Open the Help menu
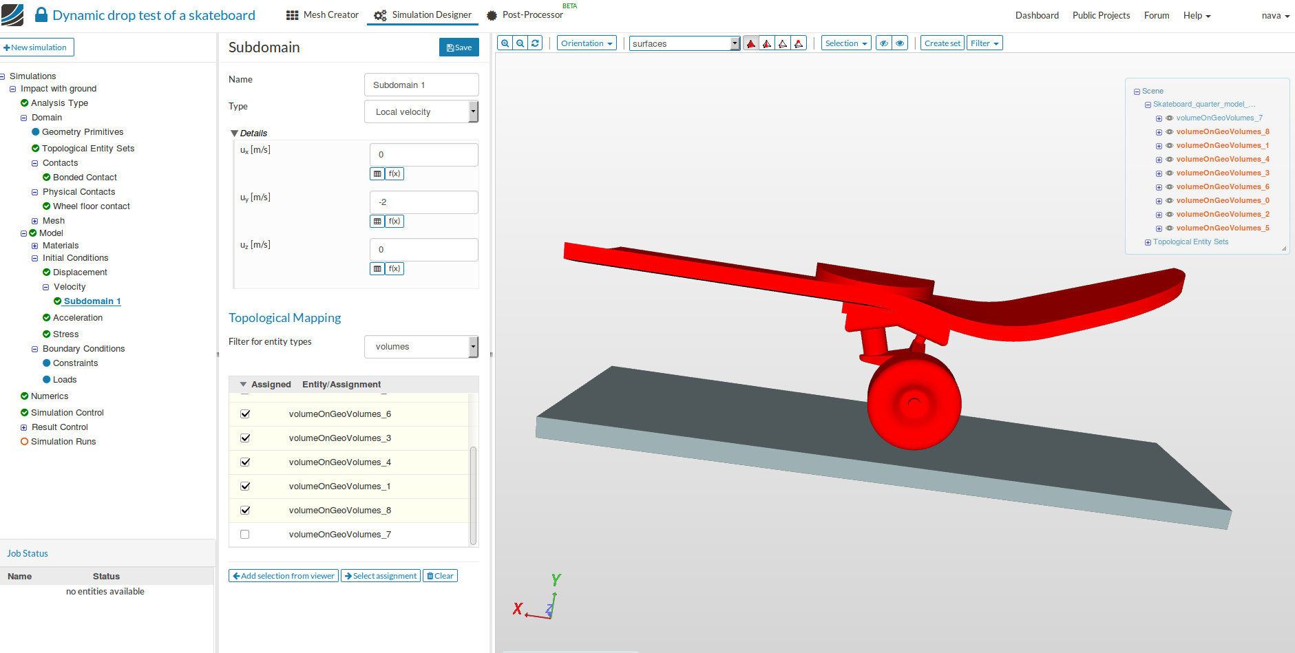1295x653 pixels. click(1197, 15)
